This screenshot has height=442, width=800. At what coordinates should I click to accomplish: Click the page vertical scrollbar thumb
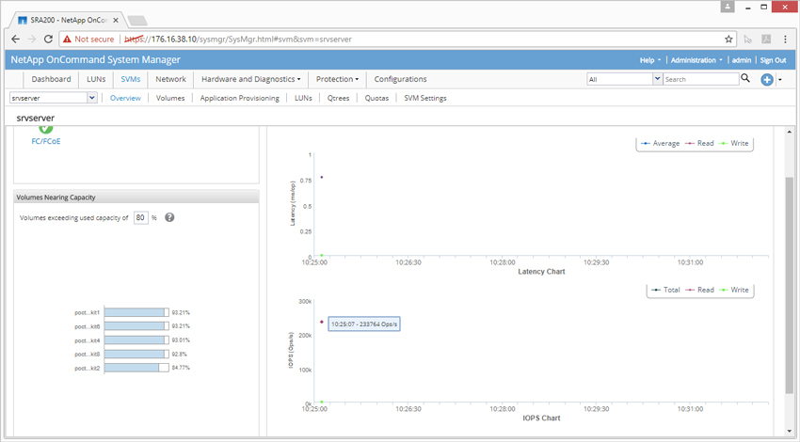click(790, 286)
